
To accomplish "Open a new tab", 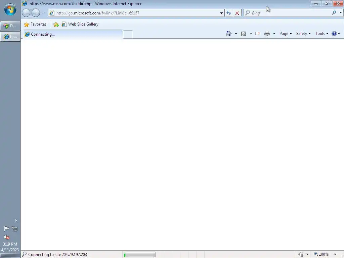I will [x=128, y=35].
